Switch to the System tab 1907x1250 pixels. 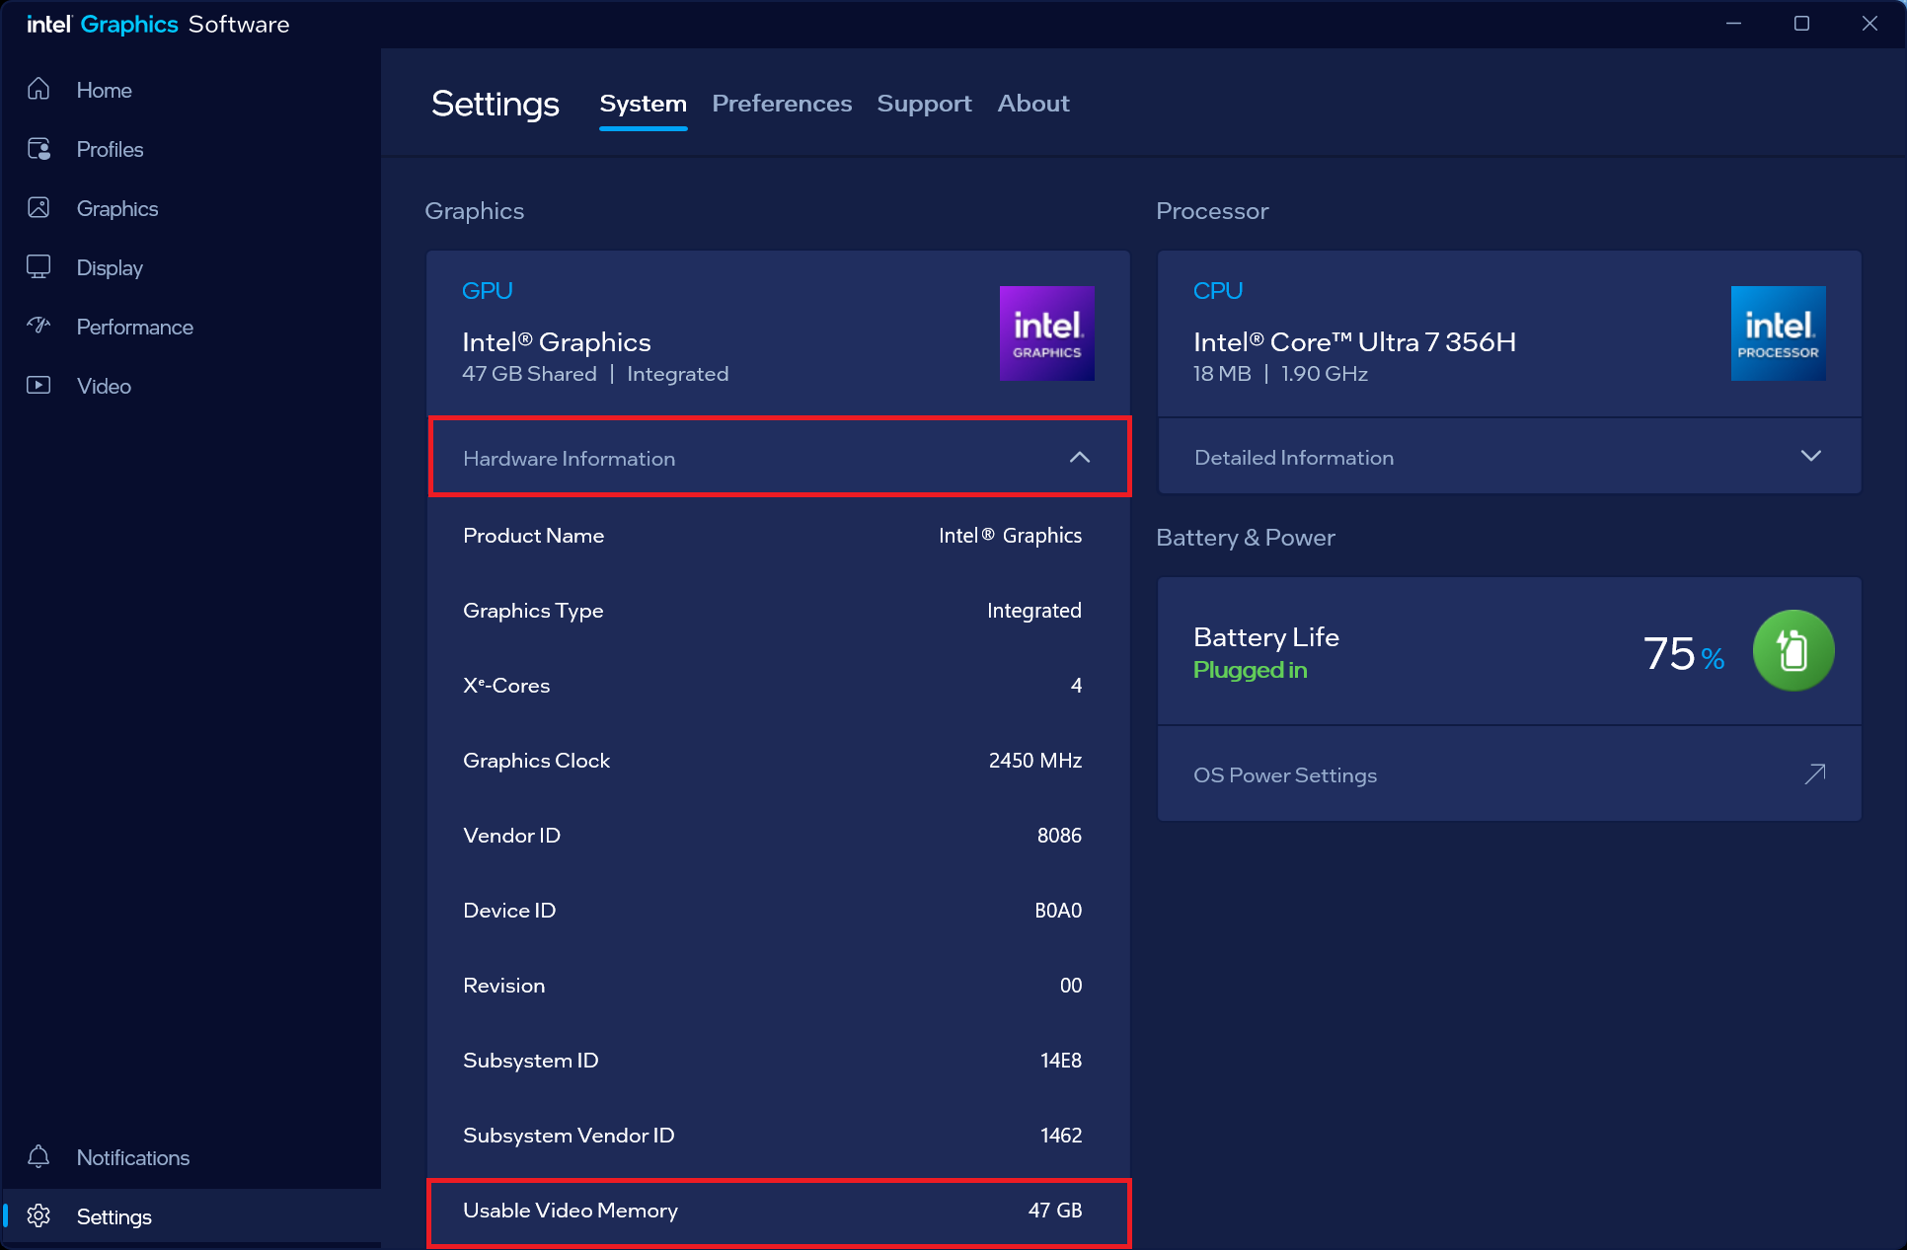644,104
